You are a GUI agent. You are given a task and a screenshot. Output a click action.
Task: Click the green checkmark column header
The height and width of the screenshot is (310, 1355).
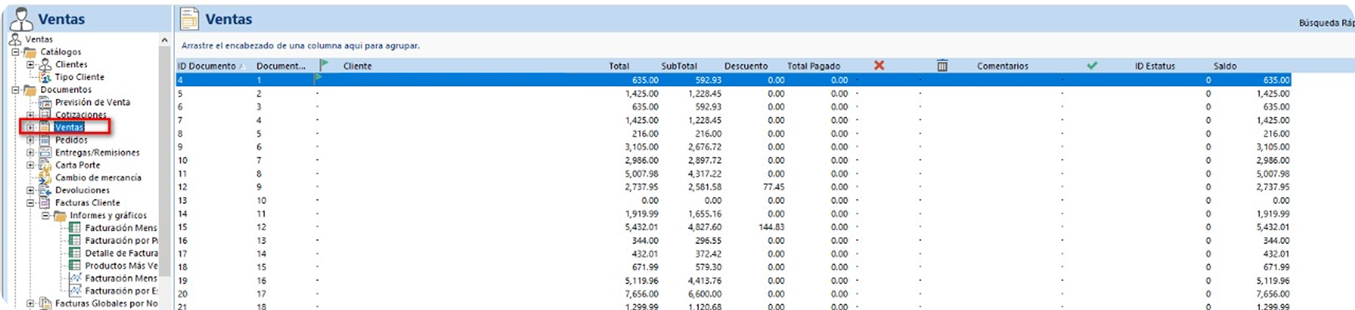pyautogui.click(x=1092, y=66)
